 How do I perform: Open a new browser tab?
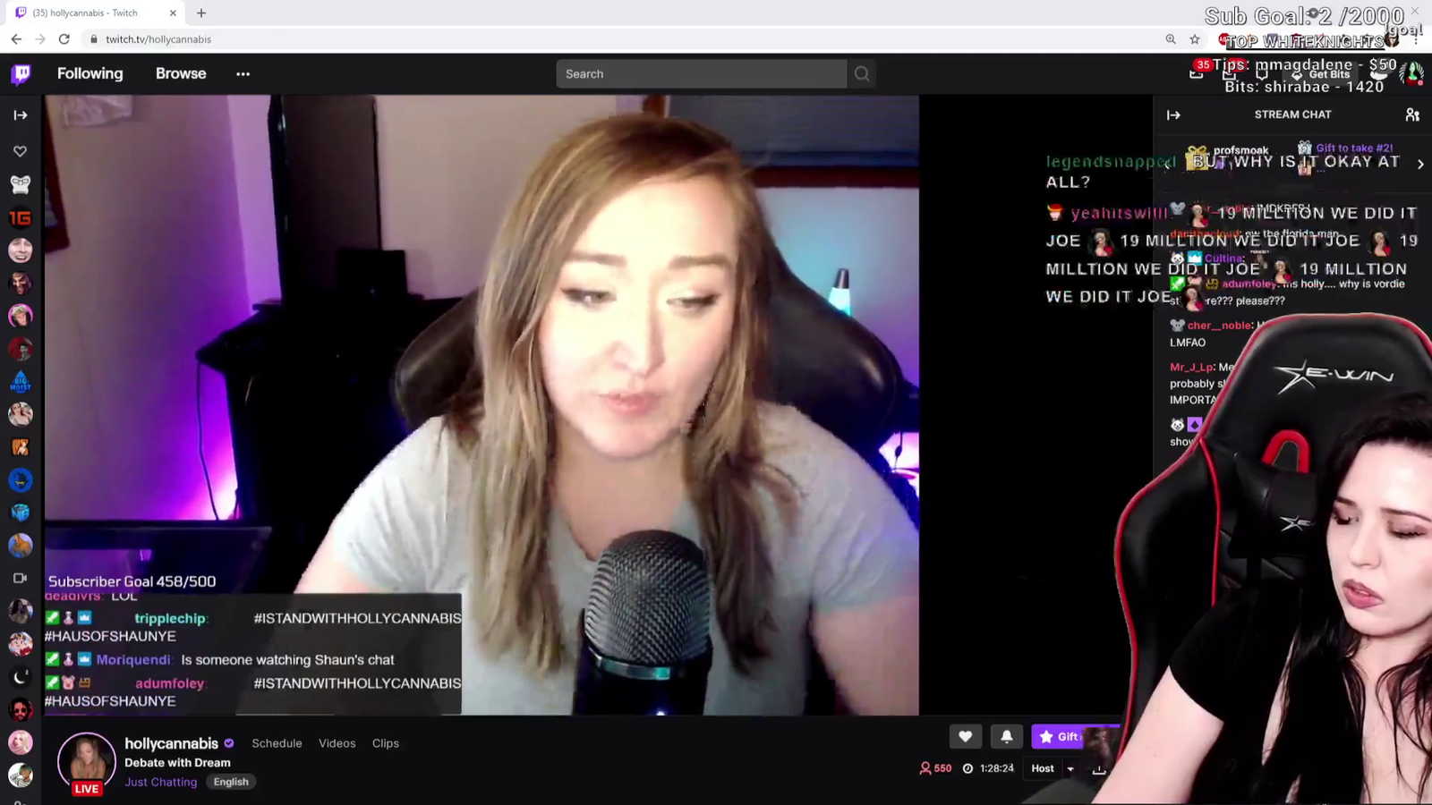[x=201, y=13]
